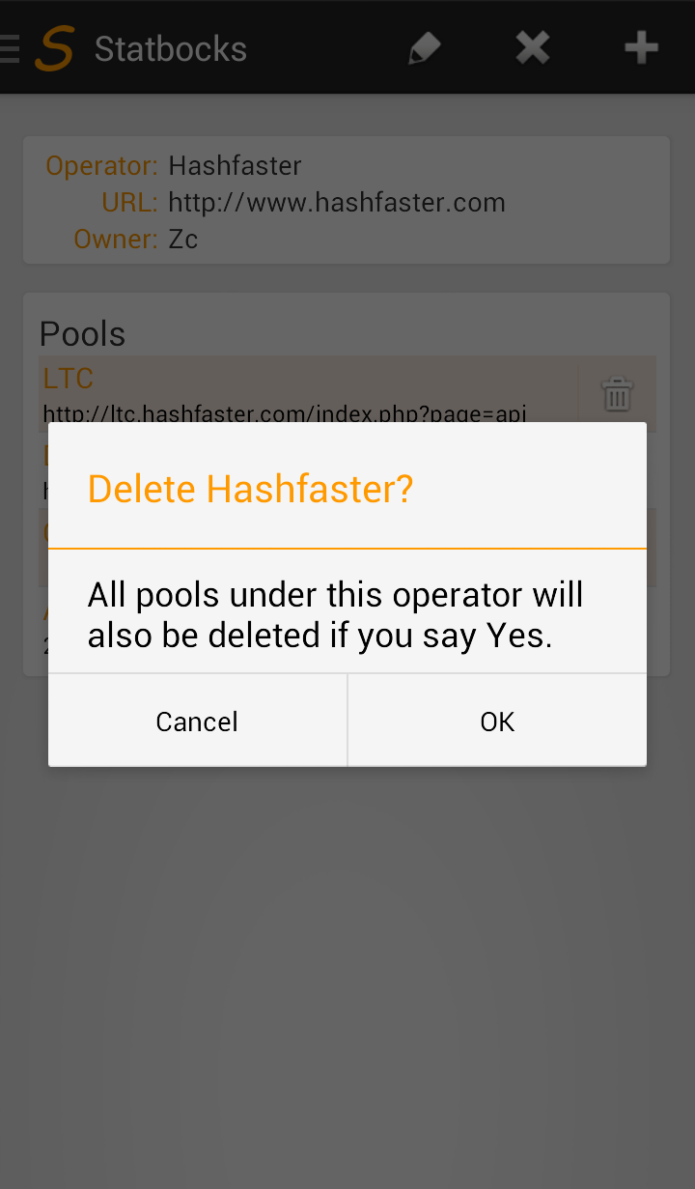The image size is (695, 1189).
Task: Tap the Operator value Hashfaster
Action: point(235,166)
